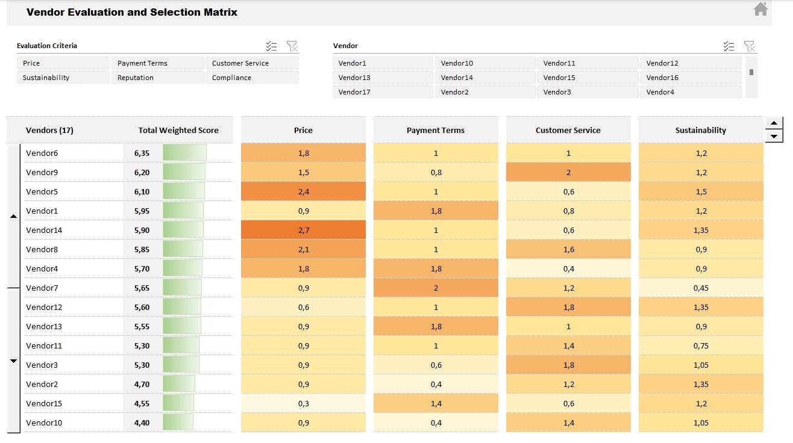The image size is (793, 443).
Task: Clear all Vendor slicer selections
Action: [x=750, y=46]
